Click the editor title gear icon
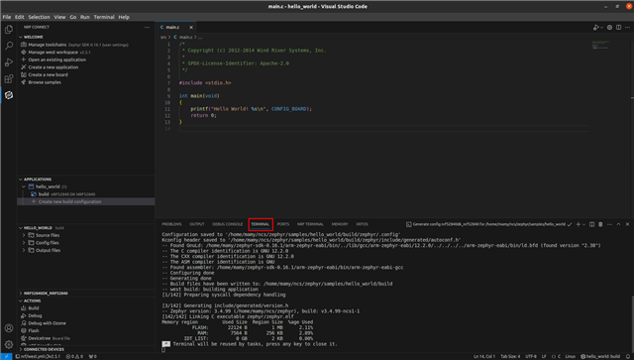Viewport: 634px width, 360px height. tap(610, 27)
